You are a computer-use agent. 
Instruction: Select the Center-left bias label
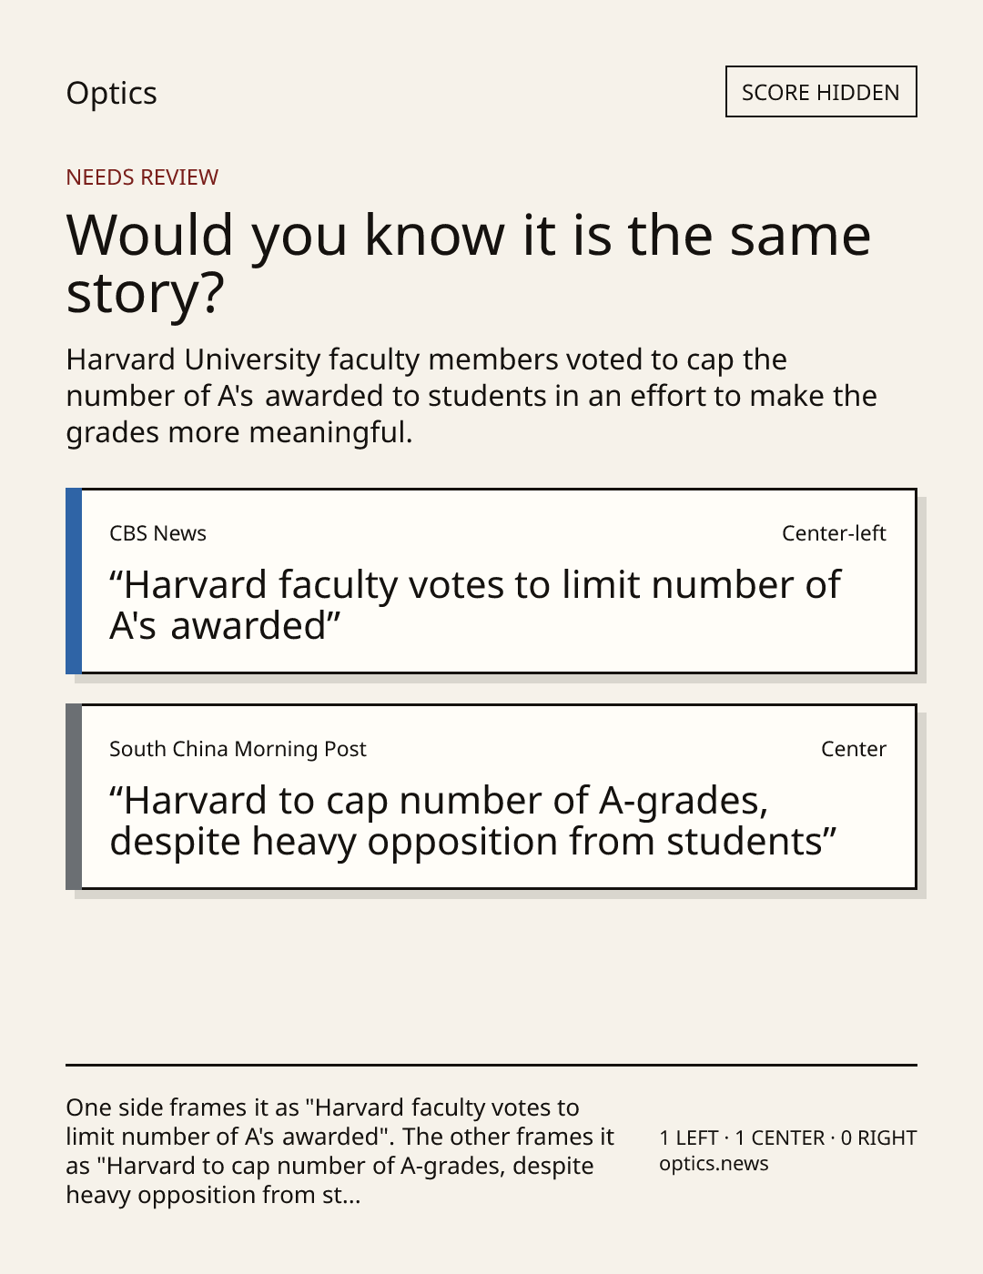pos(834,533)
